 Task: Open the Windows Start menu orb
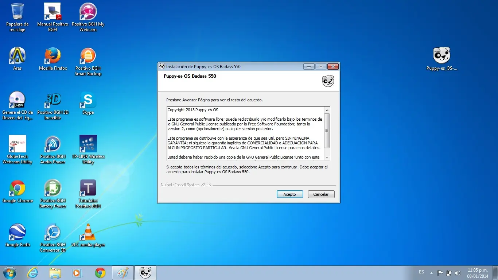(x=9, y=273)
